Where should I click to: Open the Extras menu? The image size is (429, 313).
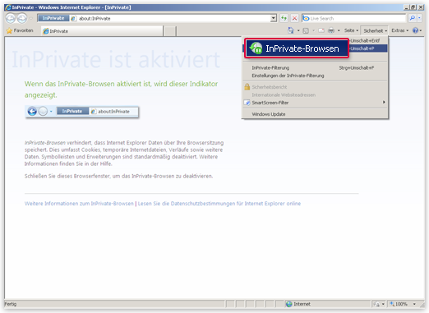click(399, 30)
